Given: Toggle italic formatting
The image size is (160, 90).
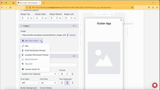Looking at the screenshot, I should [67, 74].
